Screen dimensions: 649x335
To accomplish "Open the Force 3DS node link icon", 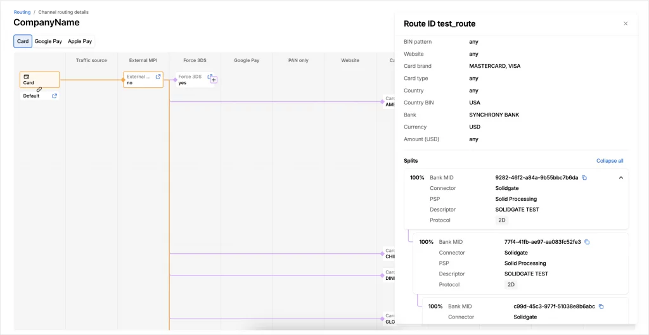I will pos(210,77).
